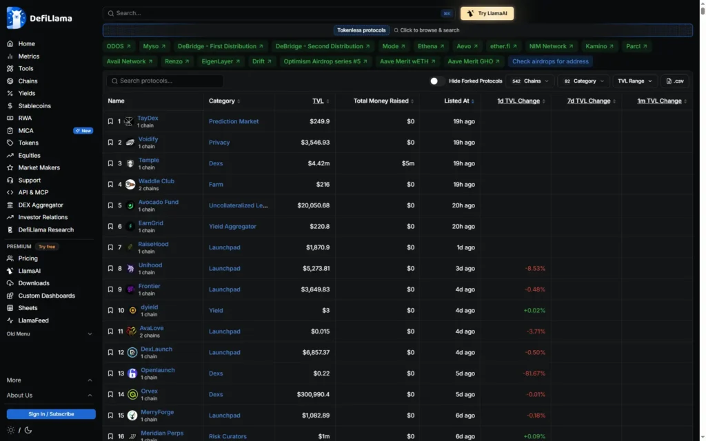Open Custom Dashboards icon

pos(10,296)
